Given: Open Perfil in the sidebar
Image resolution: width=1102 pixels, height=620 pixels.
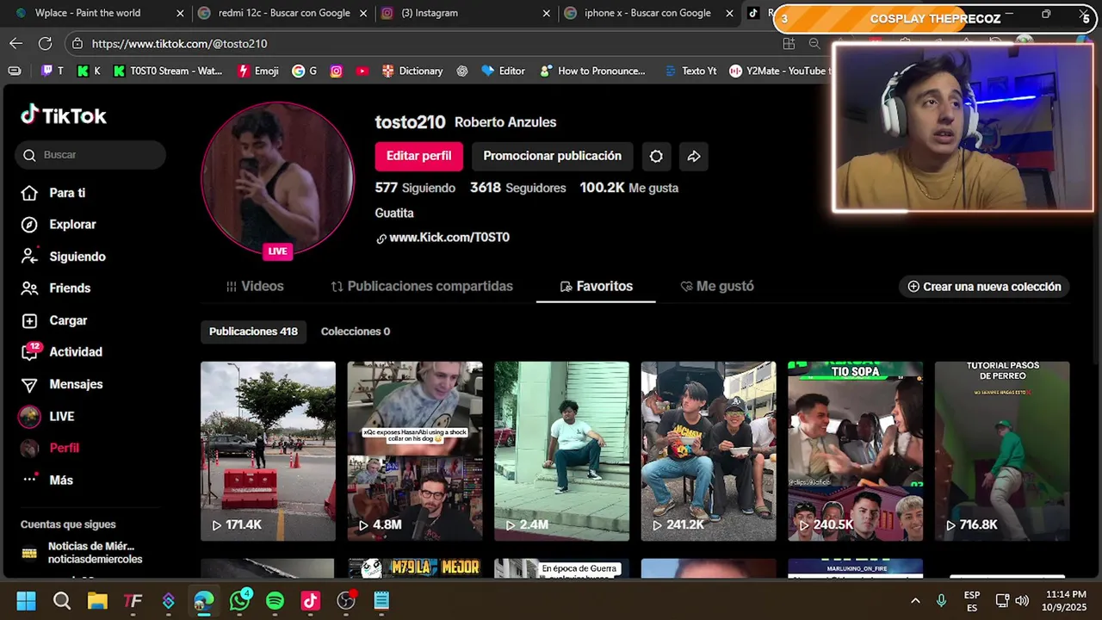Looking at the screenshot, I should click(x=50, y=448).
